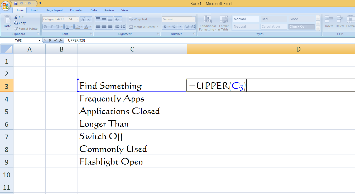The height and width of the screenshot is (194, 355).
Task: Open Conditional Formatting options
Action: (207, 23)
